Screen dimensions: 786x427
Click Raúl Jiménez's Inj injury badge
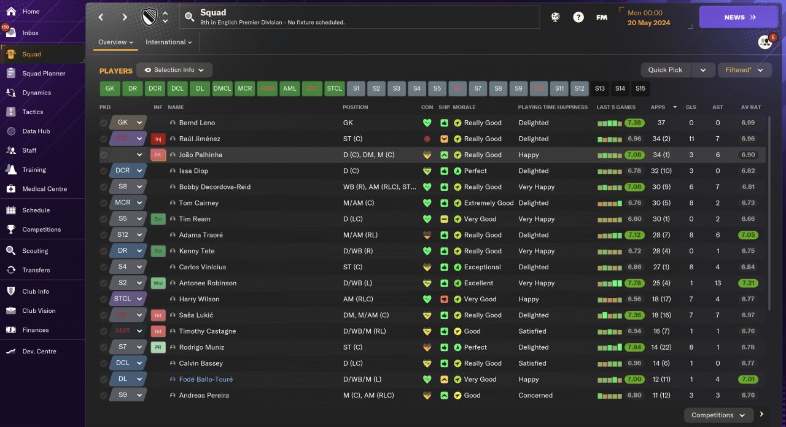pos(158,139)
